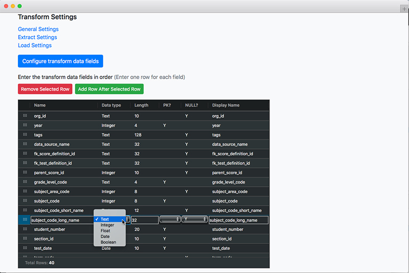Viewport: 409px width, 273px height.
Task: Click the plus icon in the title bar
Action: coord(404,6)
